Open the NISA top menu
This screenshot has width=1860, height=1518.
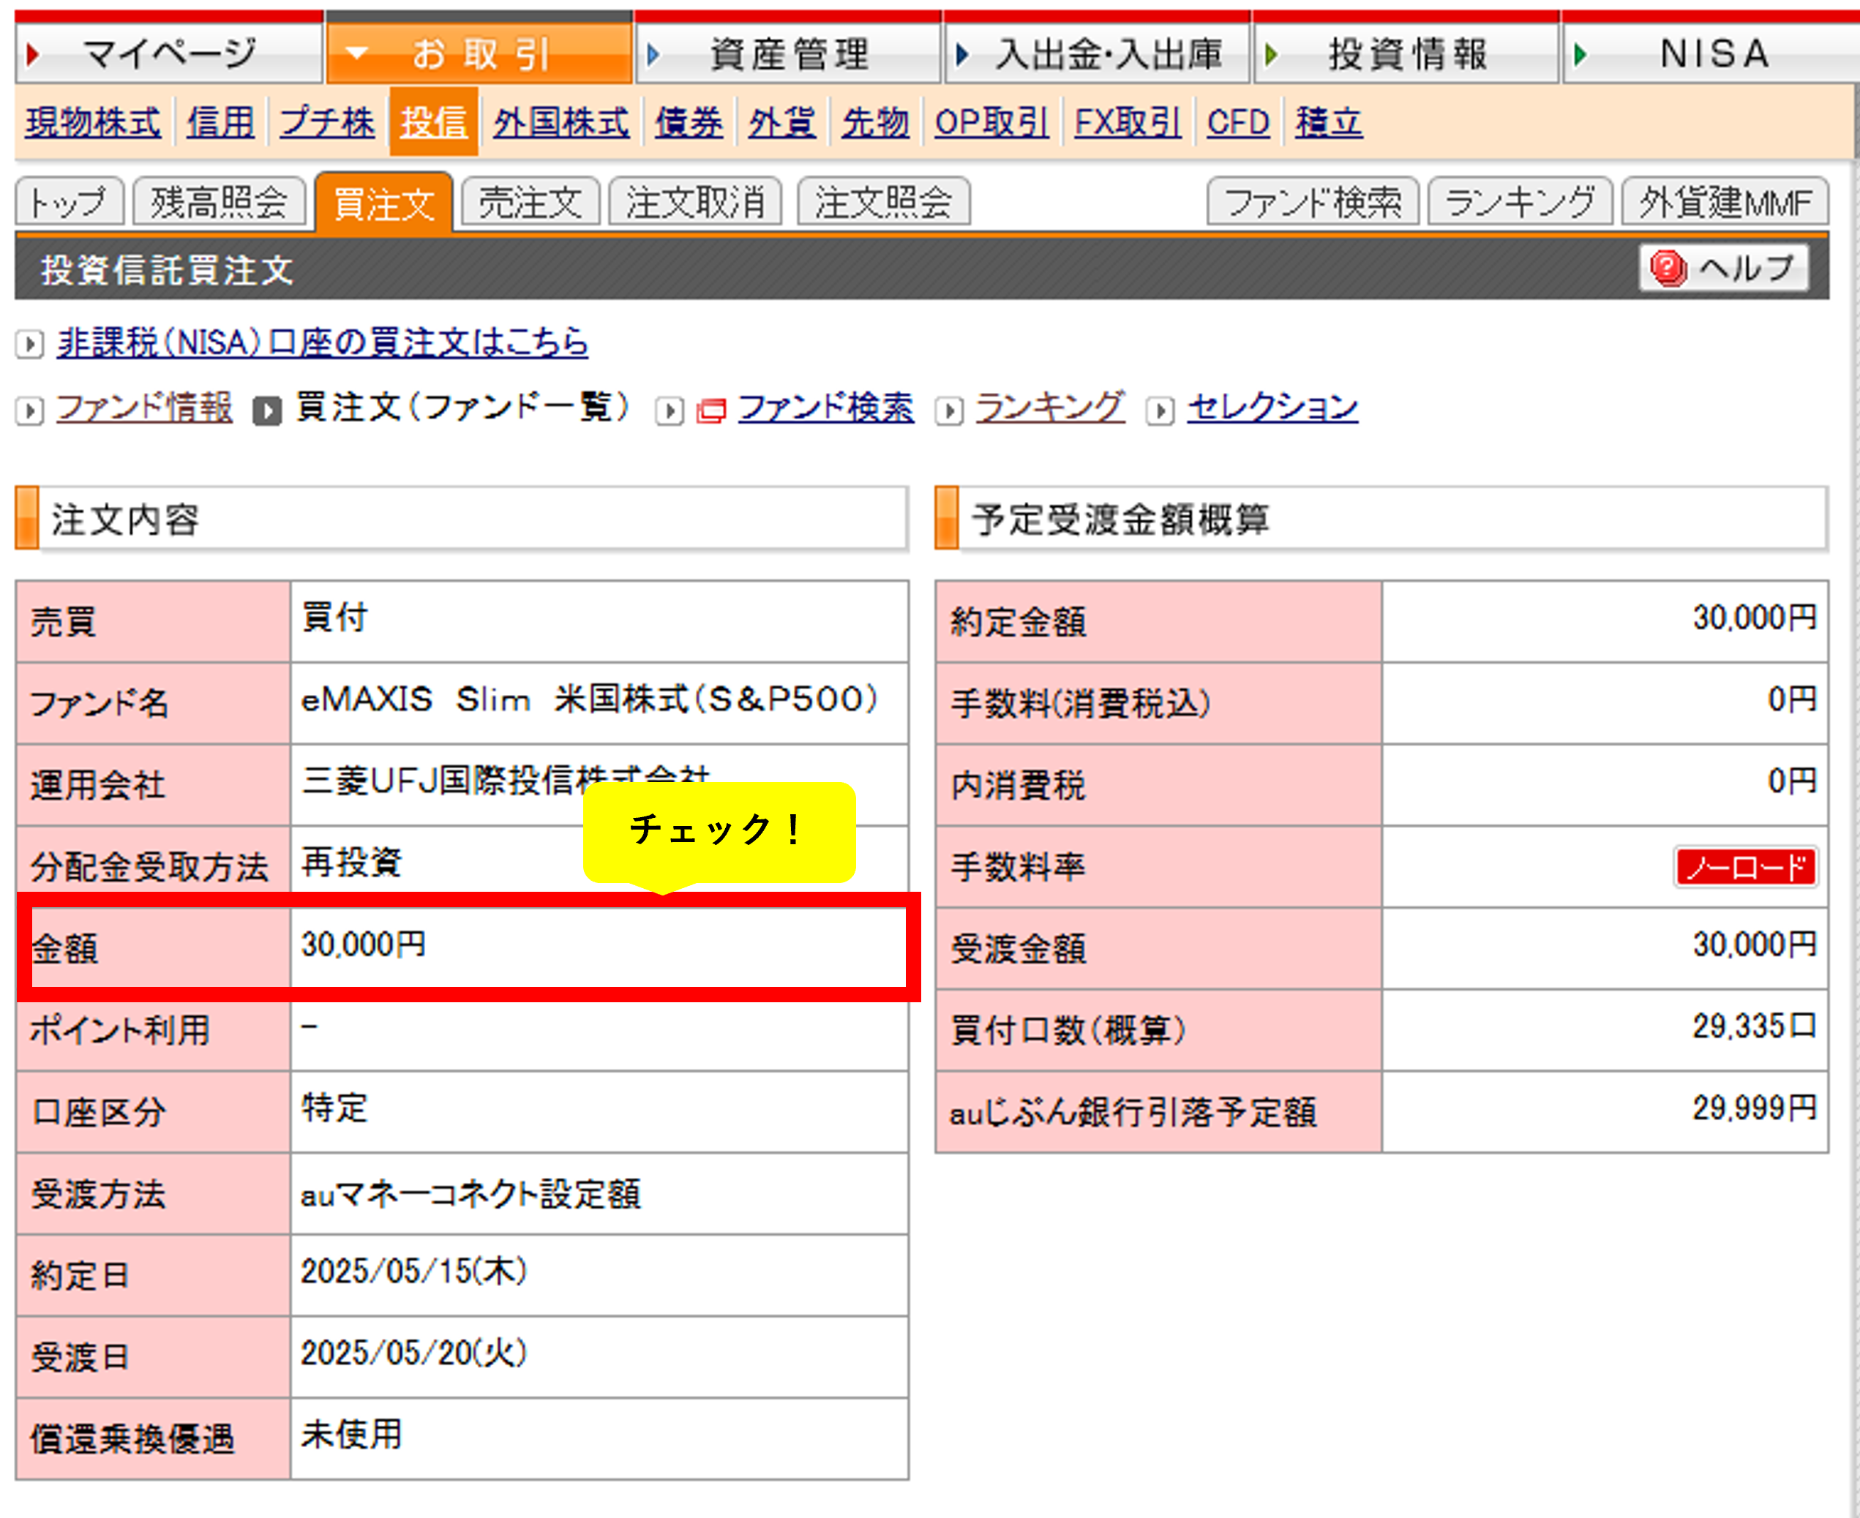coord(1711,53)
